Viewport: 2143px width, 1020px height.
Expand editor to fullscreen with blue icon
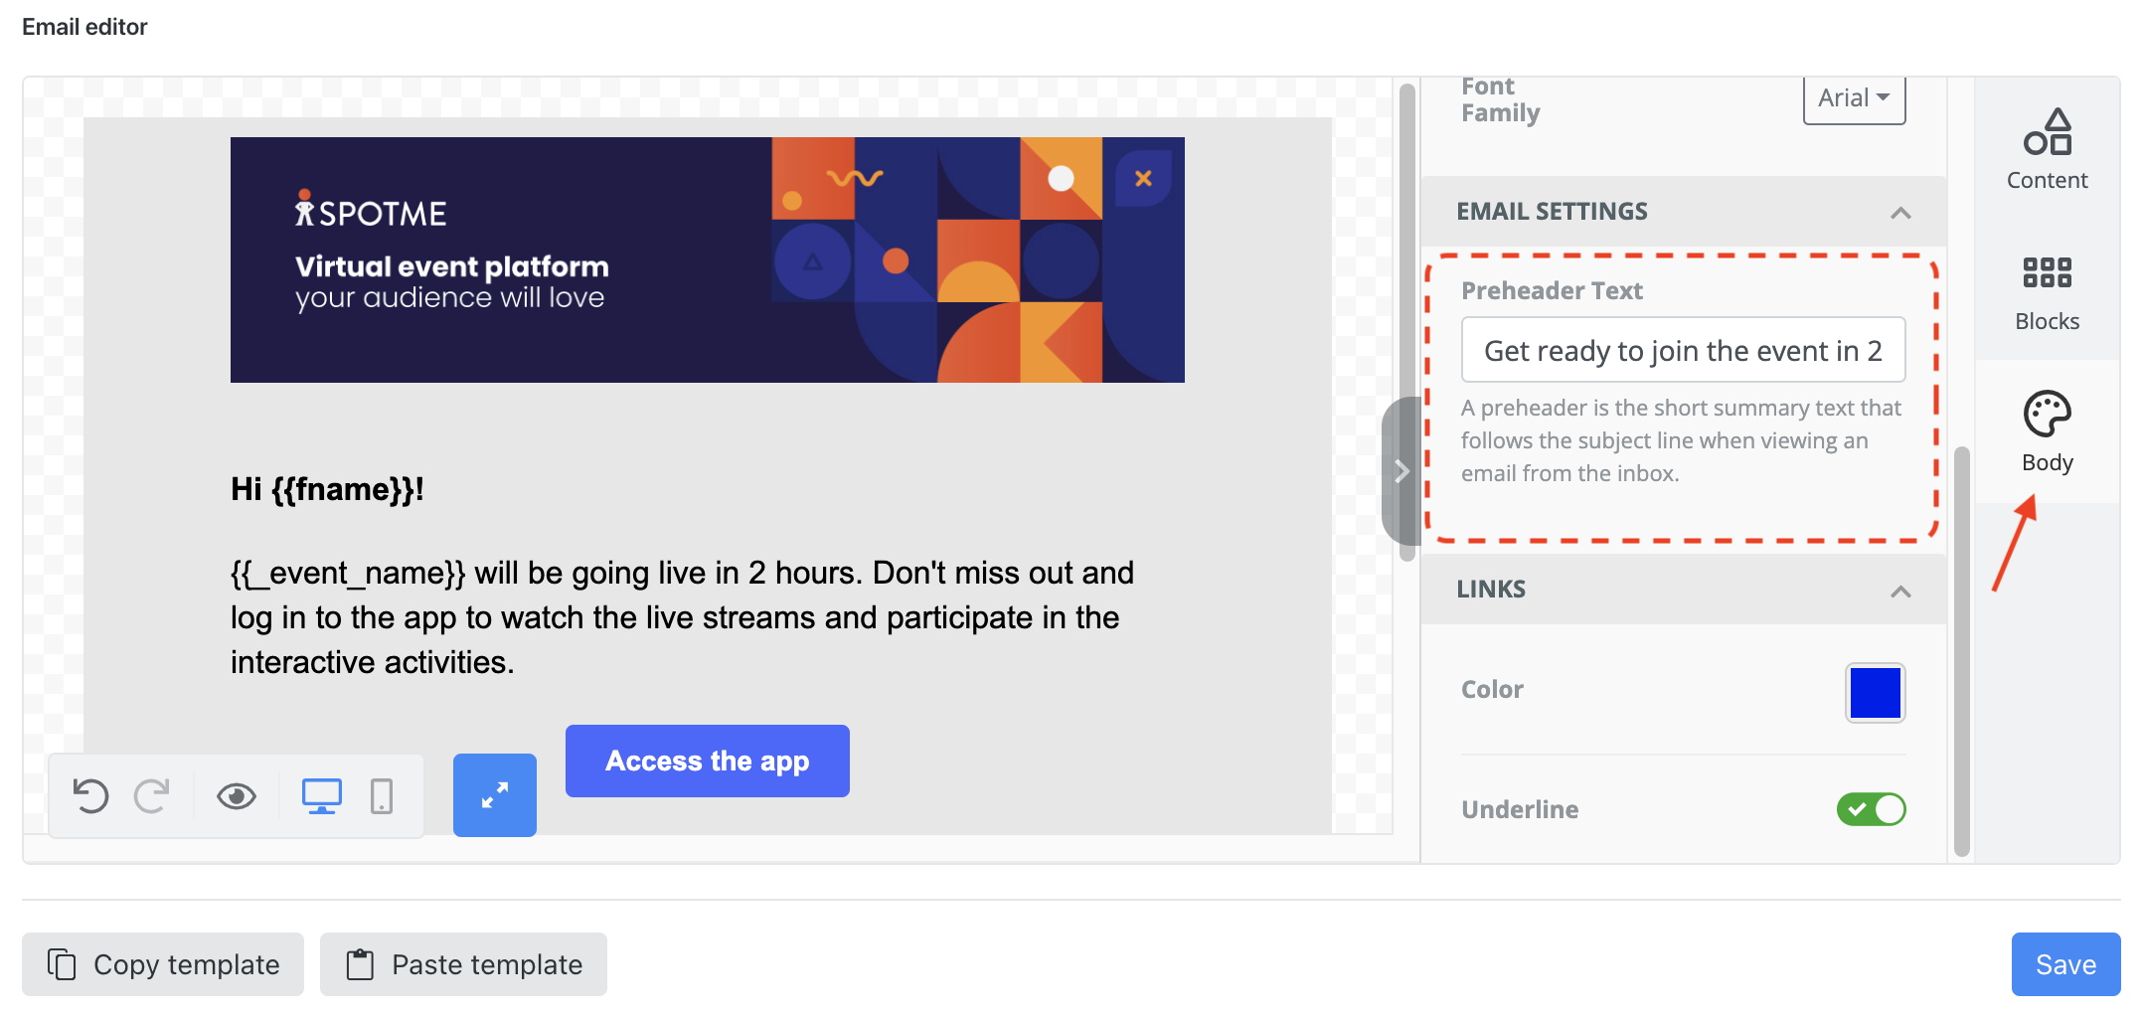click(x=494, y=794)
